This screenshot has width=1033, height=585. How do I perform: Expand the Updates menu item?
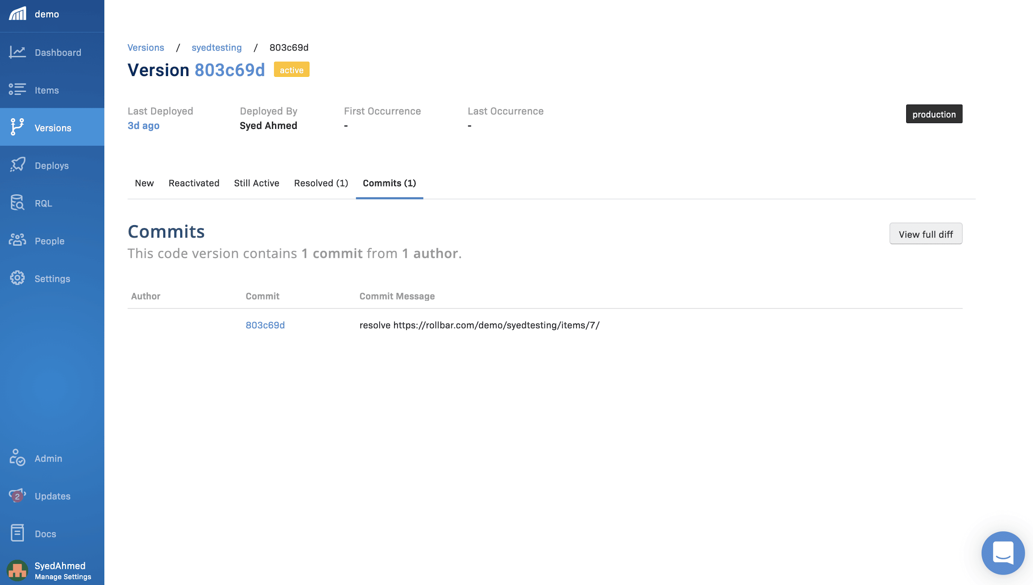(x=52, y=496)
